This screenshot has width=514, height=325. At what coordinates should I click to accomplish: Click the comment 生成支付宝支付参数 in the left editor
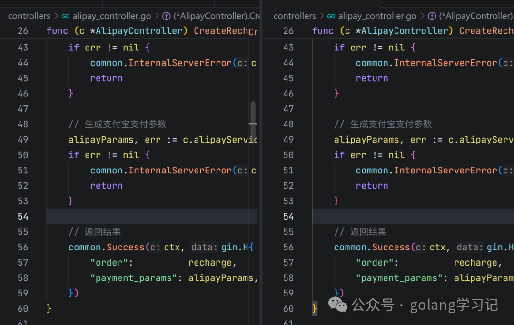[126, 124]
